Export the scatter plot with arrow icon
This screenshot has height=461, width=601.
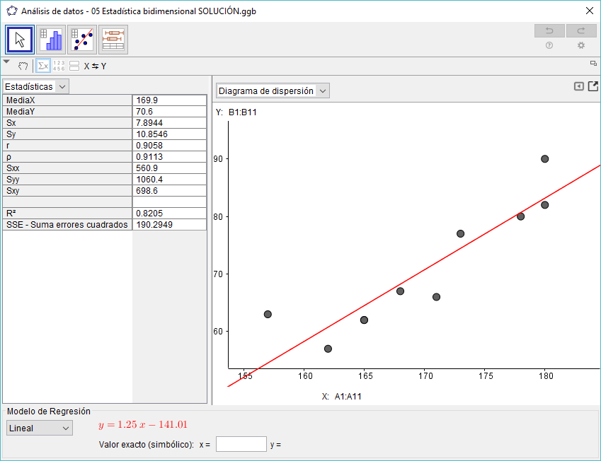[593, 86]
